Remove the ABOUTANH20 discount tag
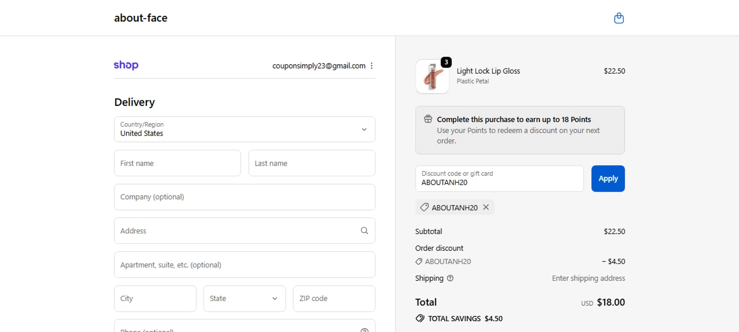This screenshot has width=739, height=332. click(486, 207)
